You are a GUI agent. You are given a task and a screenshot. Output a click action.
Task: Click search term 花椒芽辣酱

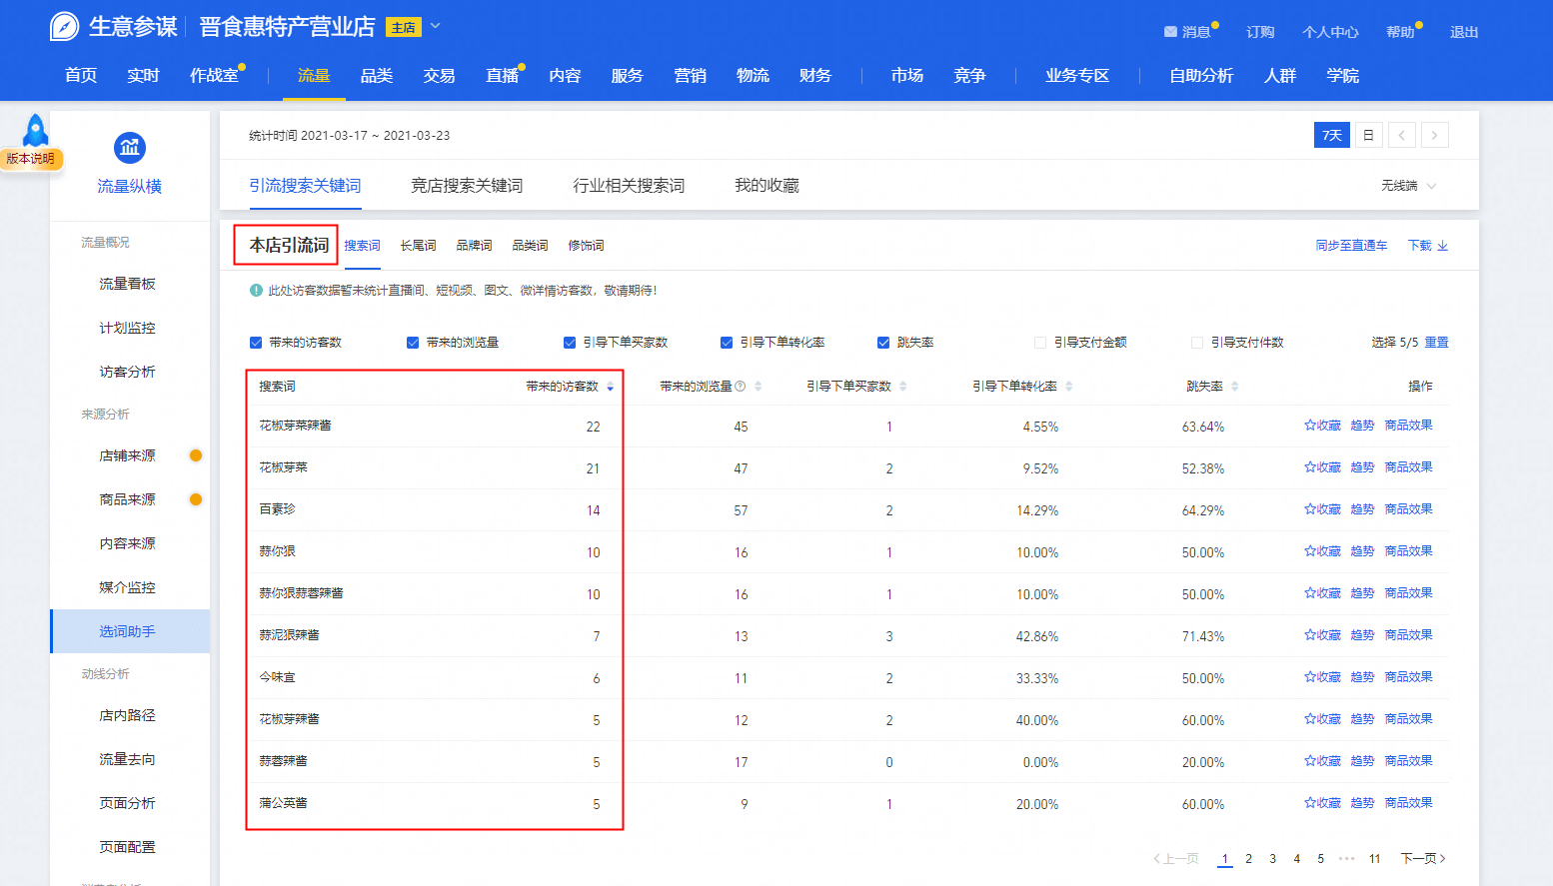pos(289,719)
